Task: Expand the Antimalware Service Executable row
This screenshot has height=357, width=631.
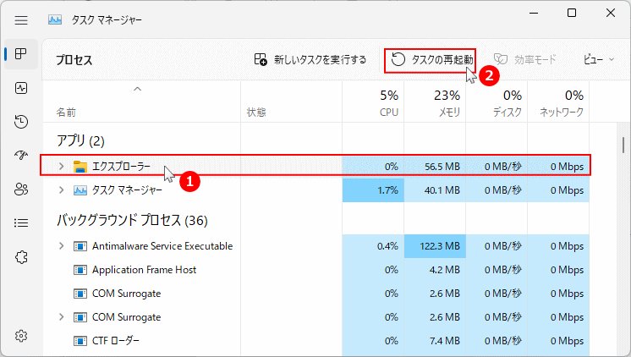Action: point(61,245)
